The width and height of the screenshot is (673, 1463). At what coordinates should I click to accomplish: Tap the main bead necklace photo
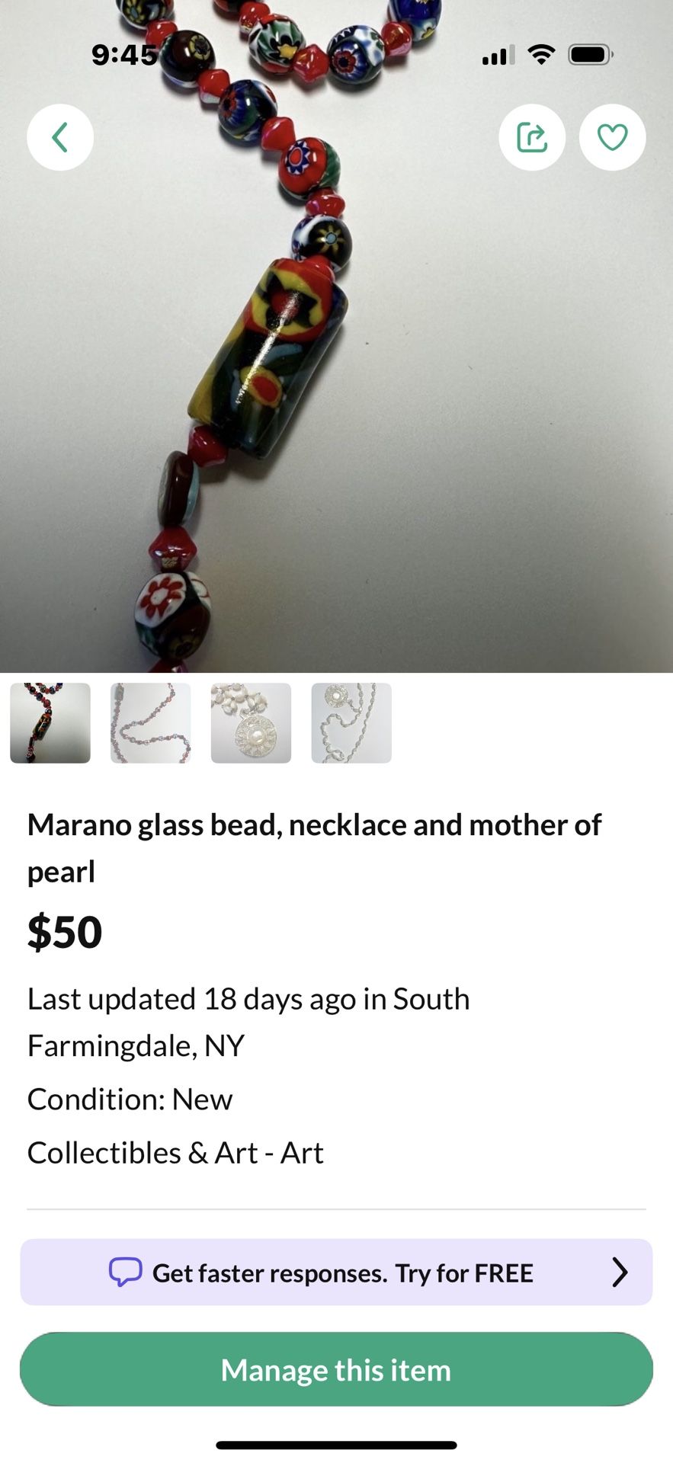coord(336,336)
